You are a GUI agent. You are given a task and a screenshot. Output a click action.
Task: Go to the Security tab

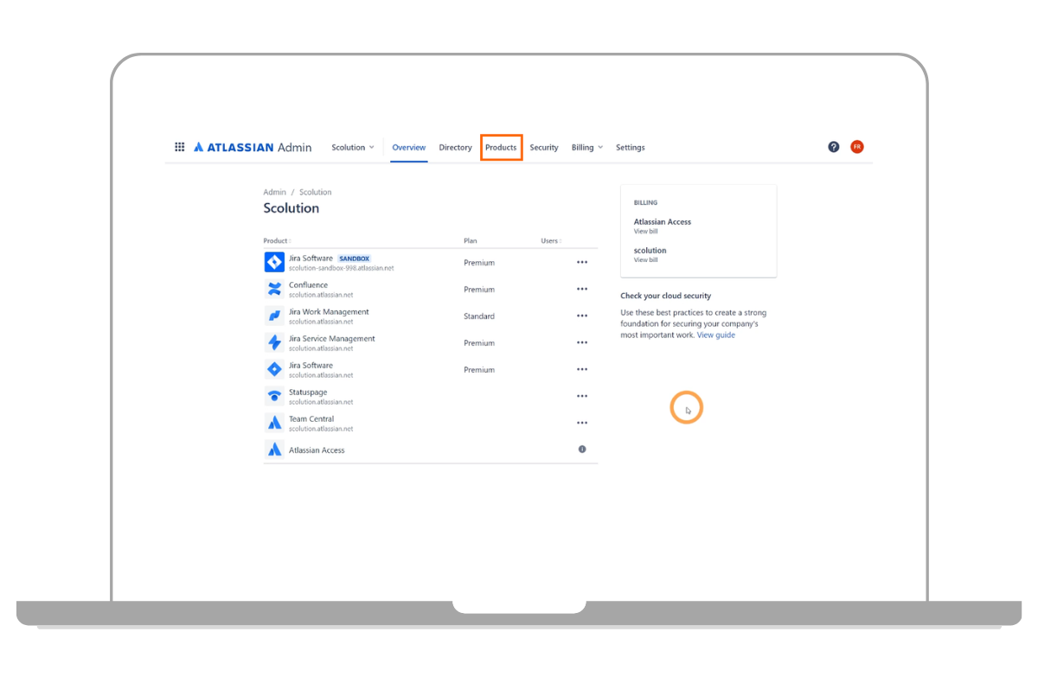pos(544,148)
